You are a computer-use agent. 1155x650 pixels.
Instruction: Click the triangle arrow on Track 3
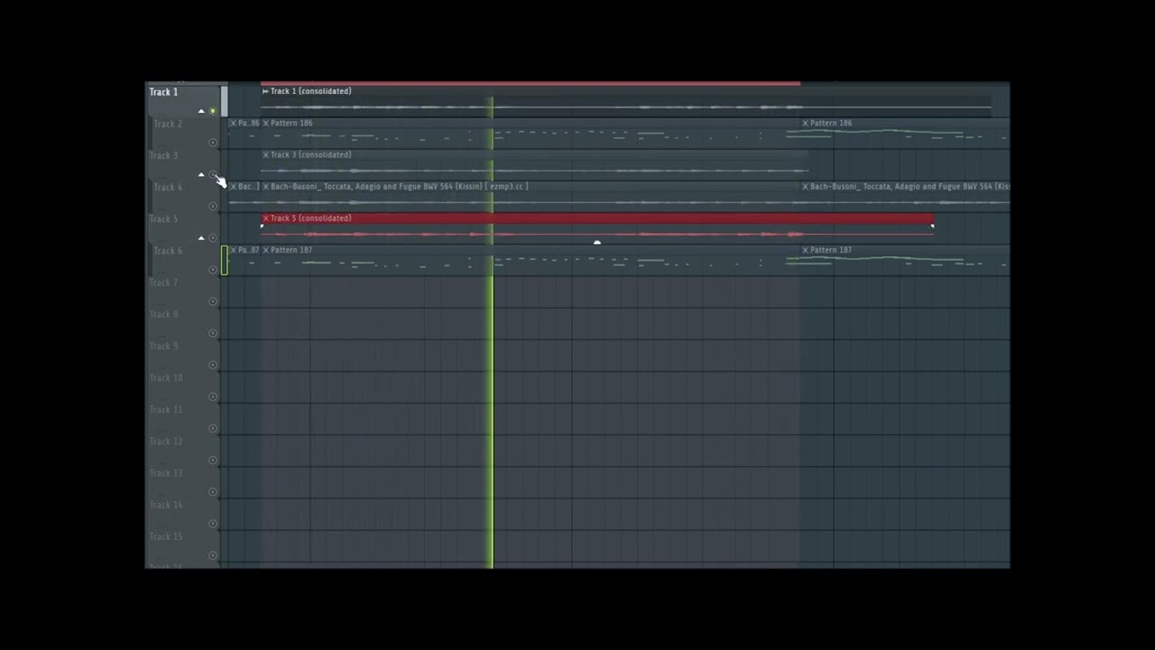(x=201, y=174)
